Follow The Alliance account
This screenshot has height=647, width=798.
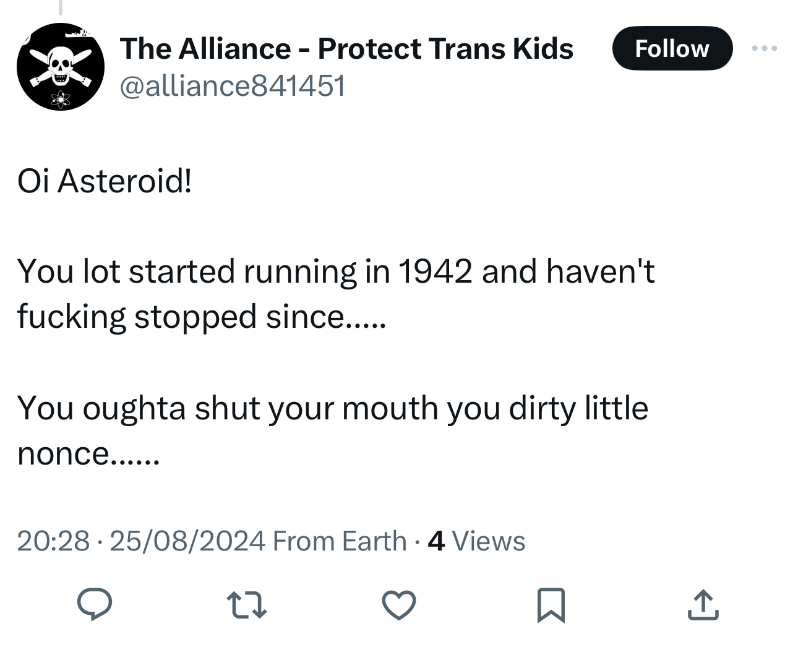coord(672,48)
